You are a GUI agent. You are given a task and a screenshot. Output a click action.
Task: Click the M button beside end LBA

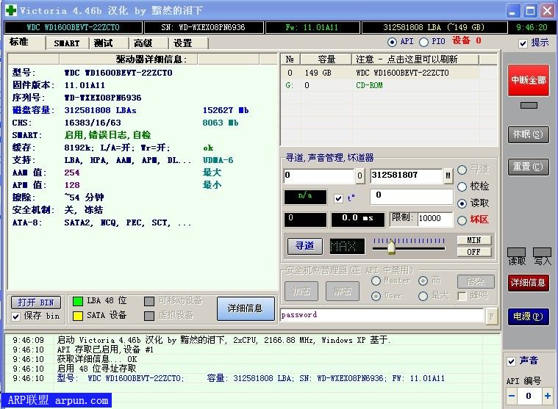pos(448,176)
